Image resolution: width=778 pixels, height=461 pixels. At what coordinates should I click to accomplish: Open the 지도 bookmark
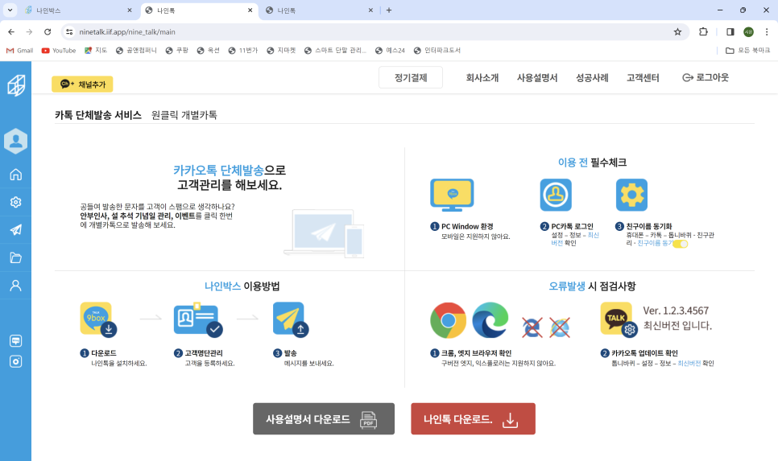coord(96,50)
